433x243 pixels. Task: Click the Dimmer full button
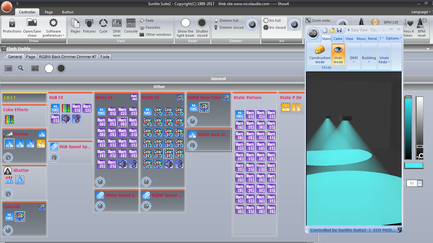point(226,20)
